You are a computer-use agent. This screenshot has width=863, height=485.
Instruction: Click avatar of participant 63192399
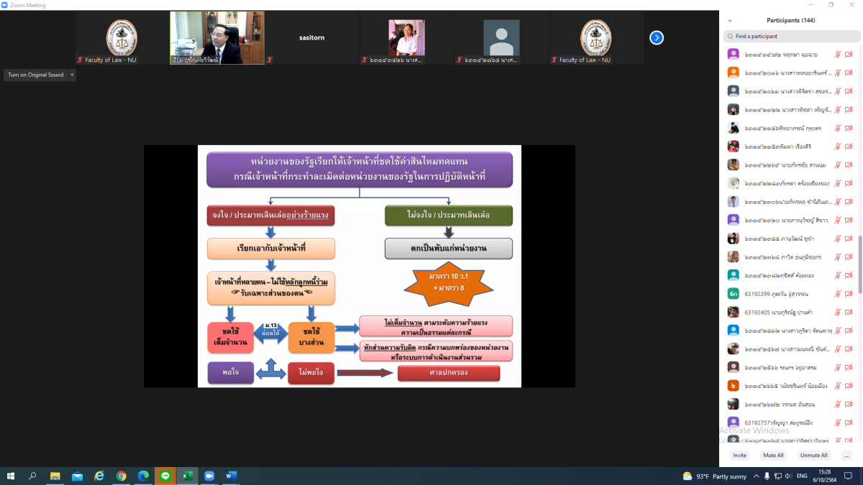pos(733,293)
